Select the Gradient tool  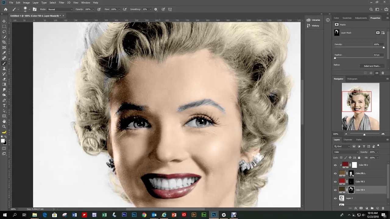pos(4,85)
